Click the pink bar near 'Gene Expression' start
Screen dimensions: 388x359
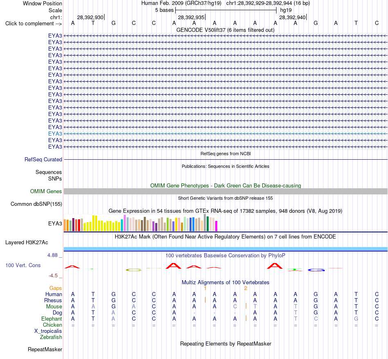(125, 223)
